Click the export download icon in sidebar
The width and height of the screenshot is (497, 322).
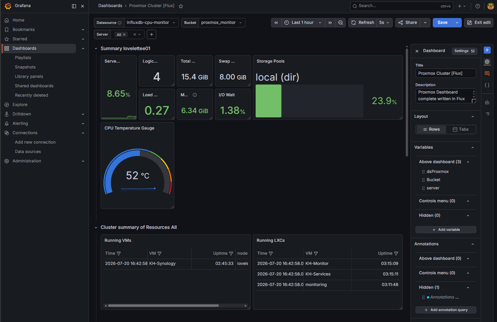point(487,102)
